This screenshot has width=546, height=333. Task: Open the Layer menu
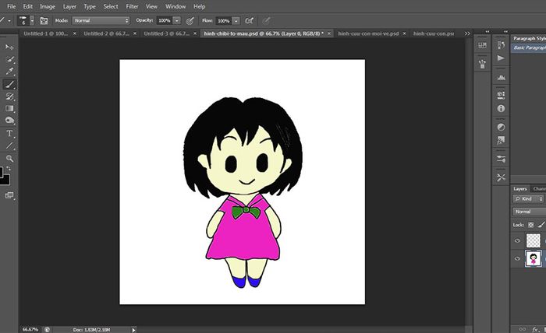[x=69, y=6]
